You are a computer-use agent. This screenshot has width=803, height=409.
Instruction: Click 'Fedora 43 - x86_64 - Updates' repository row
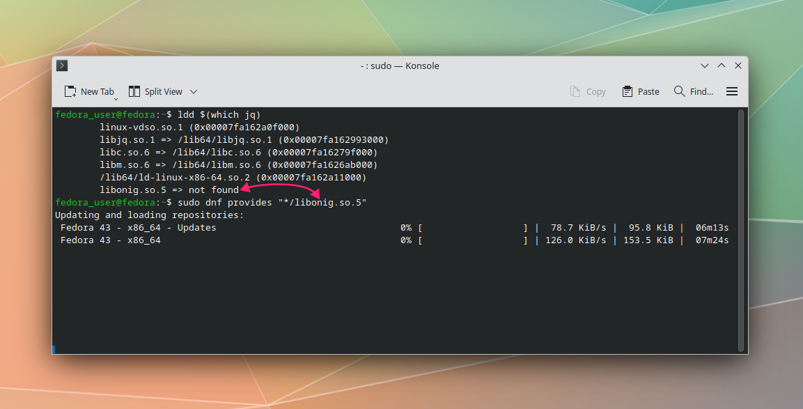pos(394,228)
